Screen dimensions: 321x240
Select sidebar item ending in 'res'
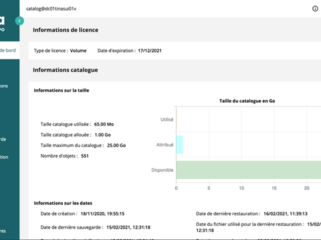(3, 231)
